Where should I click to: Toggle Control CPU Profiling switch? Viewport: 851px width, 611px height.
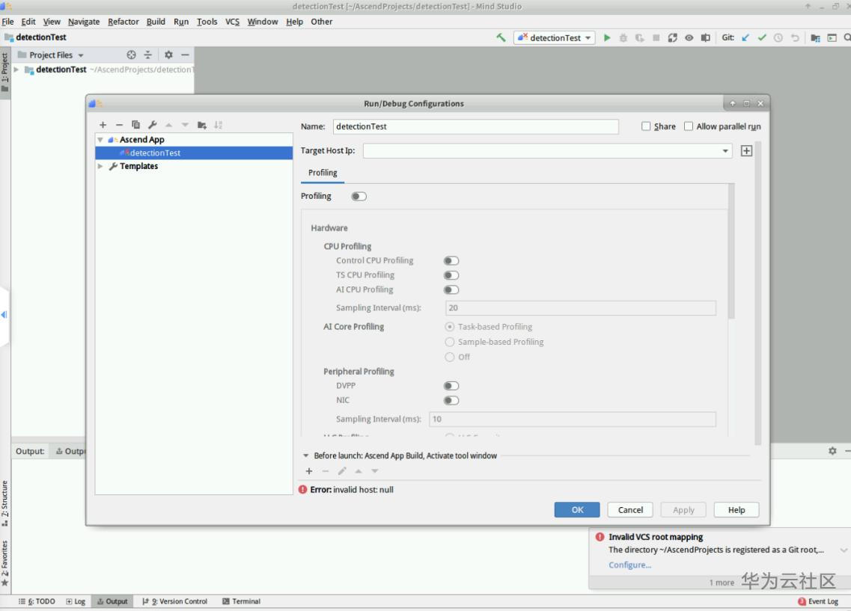click(451, 261)
